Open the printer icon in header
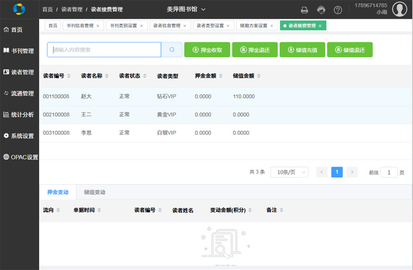 pyautogui.click(x=304, y=10)
